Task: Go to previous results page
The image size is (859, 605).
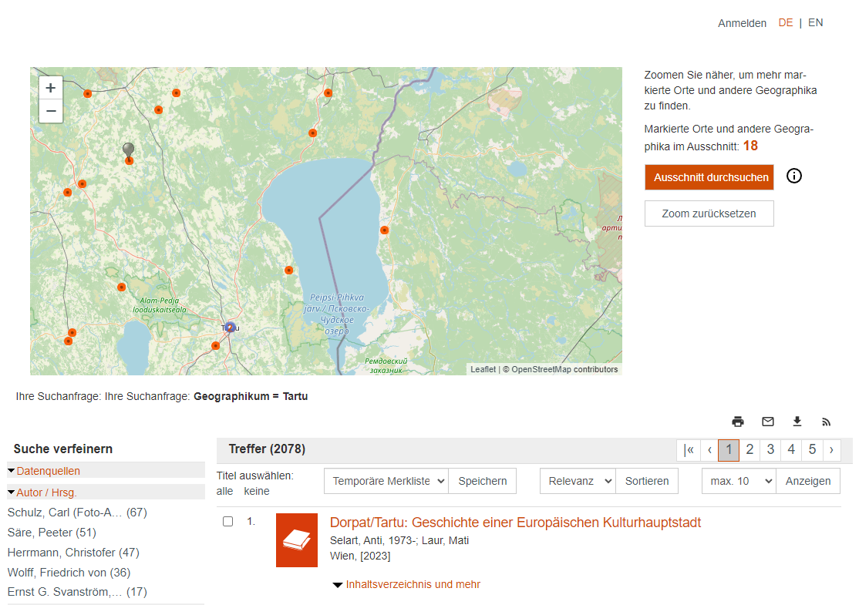Action: 709,449
